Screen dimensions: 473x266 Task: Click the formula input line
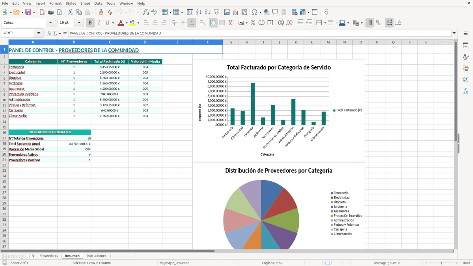[x=259, y=33]
